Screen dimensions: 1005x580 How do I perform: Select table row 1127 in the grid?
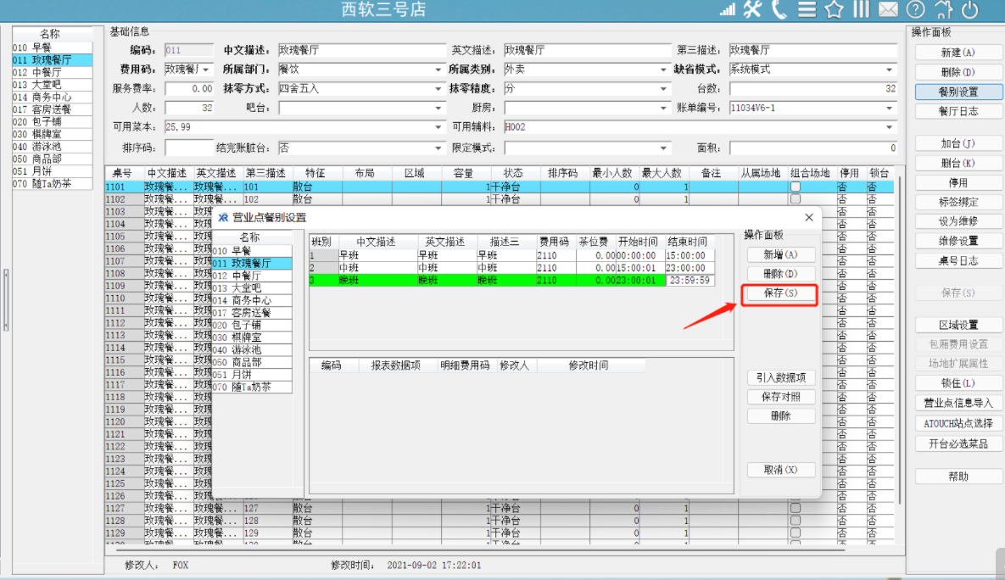point(500,508)
